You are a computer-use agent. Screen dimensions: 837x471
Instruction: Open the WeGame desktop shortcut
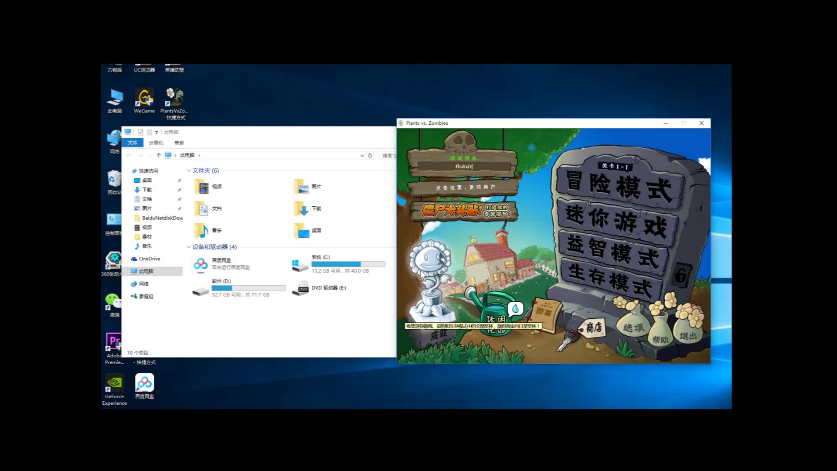tap(144, 101)
